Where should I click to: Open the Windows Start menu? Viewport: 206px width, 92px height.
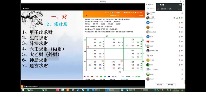(23, 90)
